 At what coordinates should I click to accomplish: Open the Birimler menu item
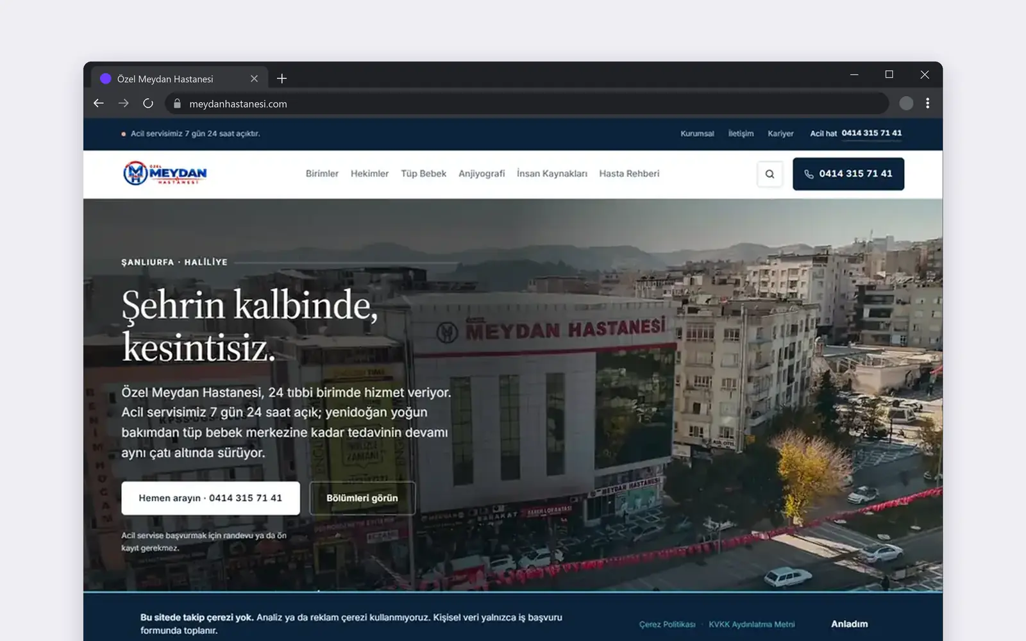322,174
